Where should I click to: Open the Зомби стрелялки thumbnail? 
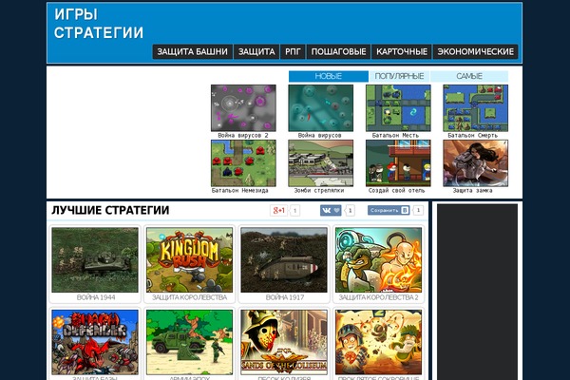pyautogui.click(x=321, y=163)
